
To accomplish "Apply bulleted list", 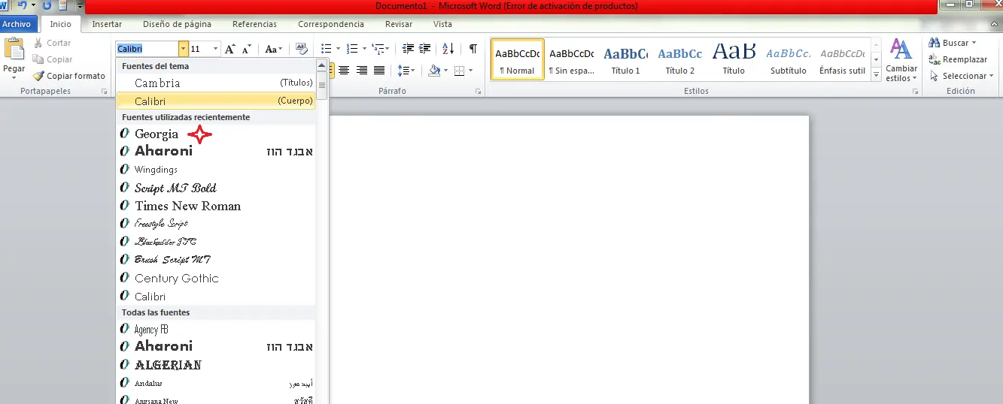I will point(326,49).
